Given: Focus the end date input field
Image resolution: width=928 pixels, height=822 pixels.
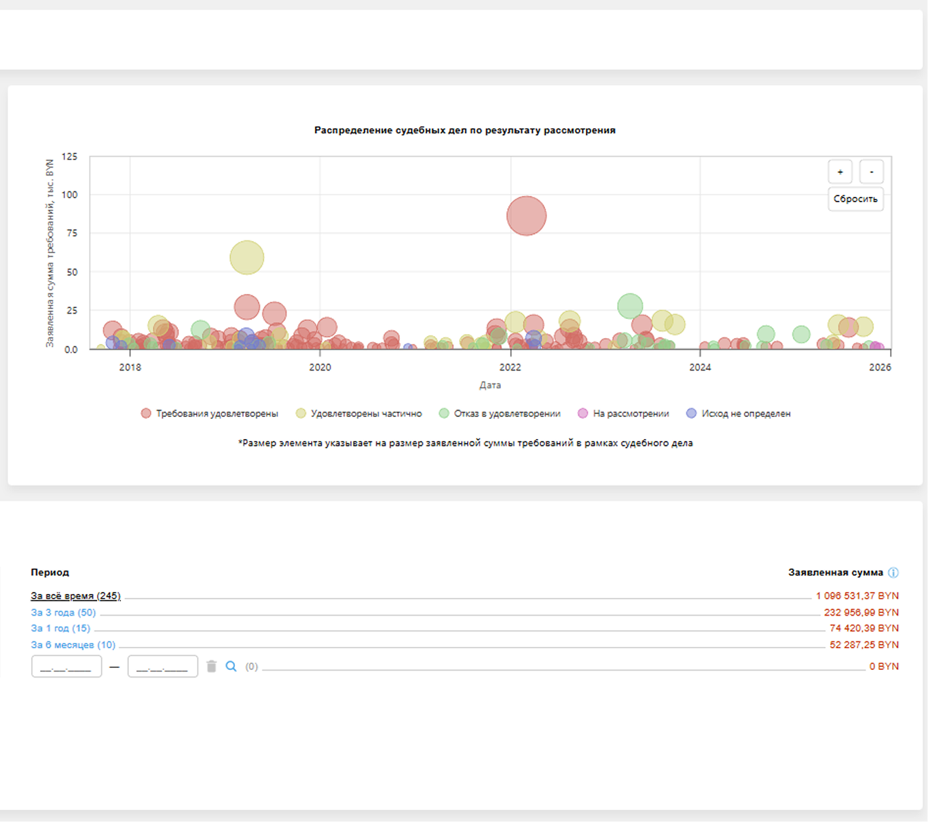Looking at the screenshot, I should (x=163, y=667).
